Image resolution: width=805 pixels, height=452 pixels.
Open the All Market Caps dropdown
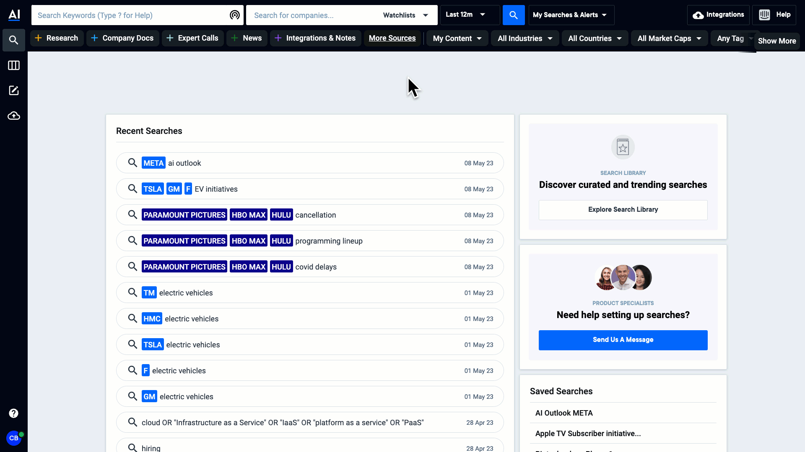tap(670, 39)
